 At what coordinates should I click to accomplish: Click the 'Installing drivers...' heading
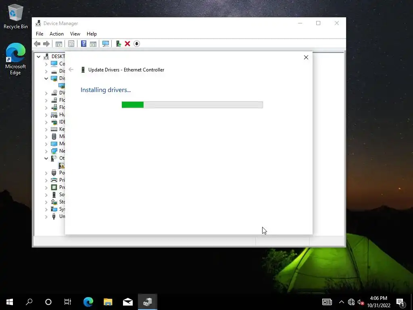106,90
